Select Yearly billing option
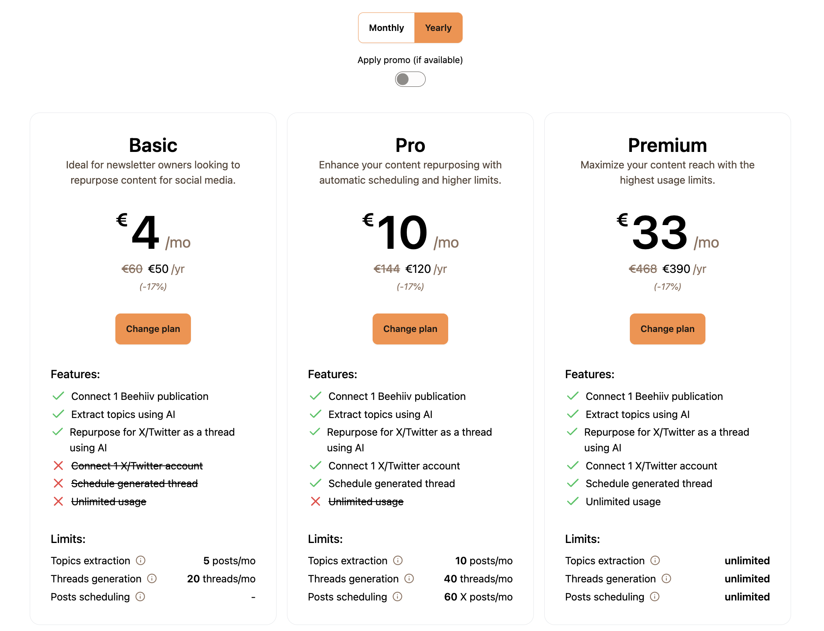This screenshot has width=824, height=631. pos(438,28)
